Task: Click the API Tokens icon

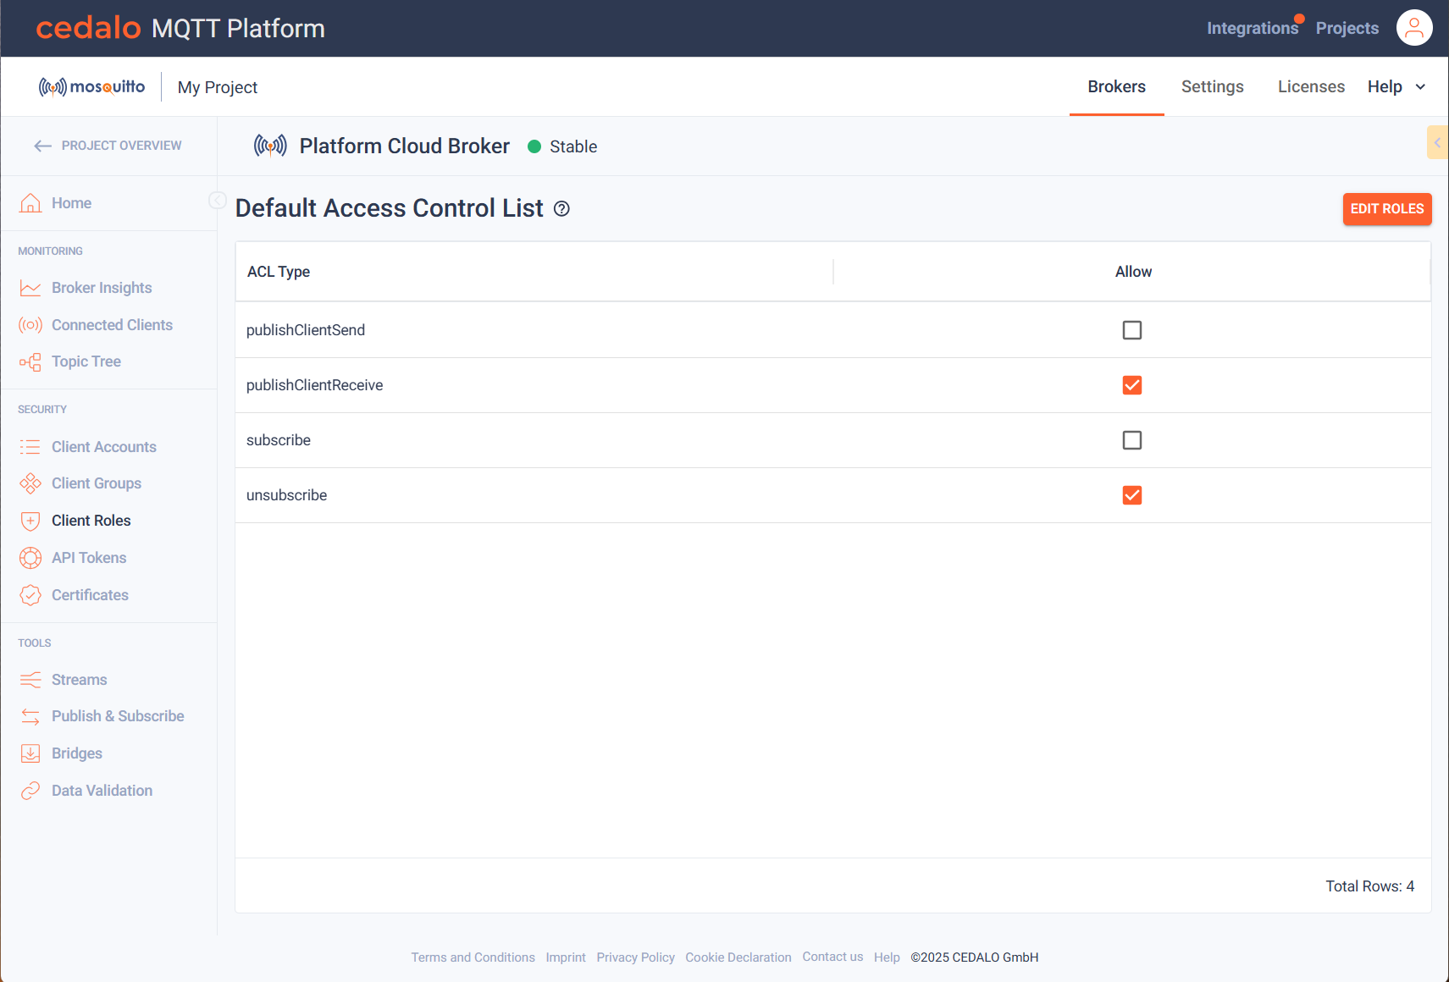Action: point(30,558)
